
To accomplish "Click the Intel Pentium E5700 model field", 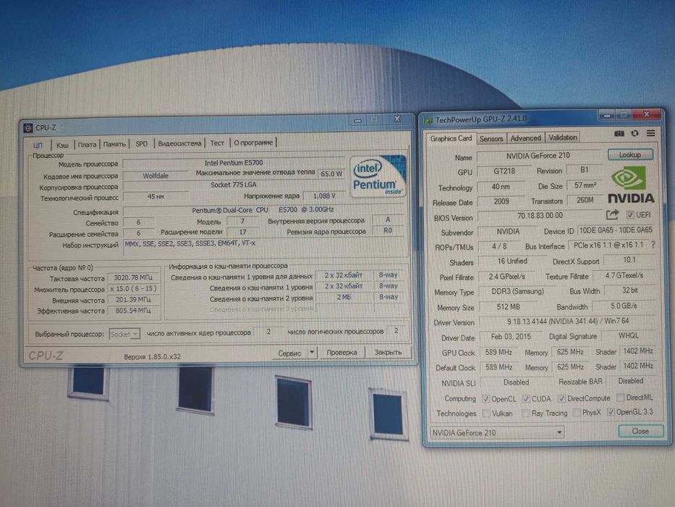I will [x=234, y=163].
